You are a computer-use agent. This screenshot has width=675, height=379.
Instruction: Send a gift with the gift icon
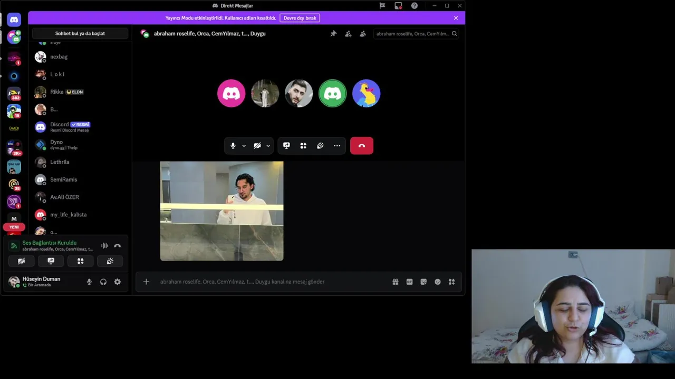pos(396,282)
